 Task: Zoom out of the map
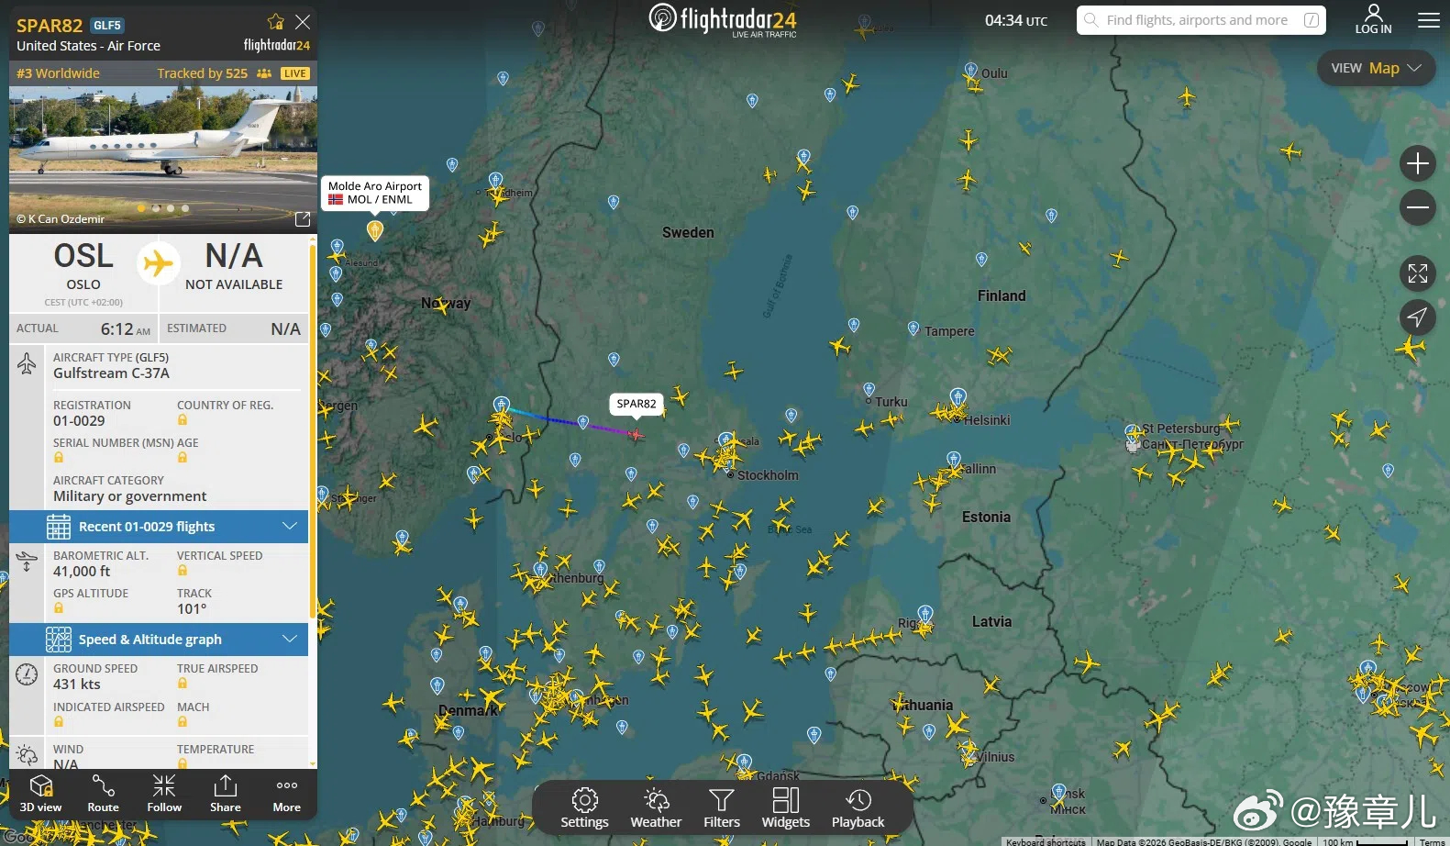(1418, 207)
